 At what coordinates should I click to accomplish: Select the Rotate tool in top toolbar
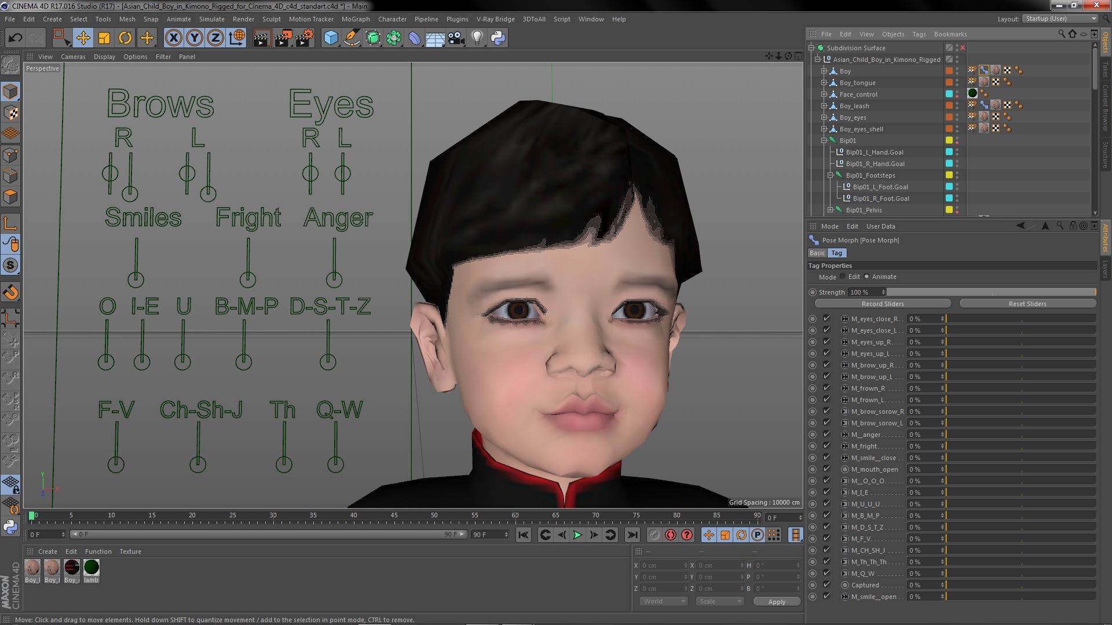125,38
